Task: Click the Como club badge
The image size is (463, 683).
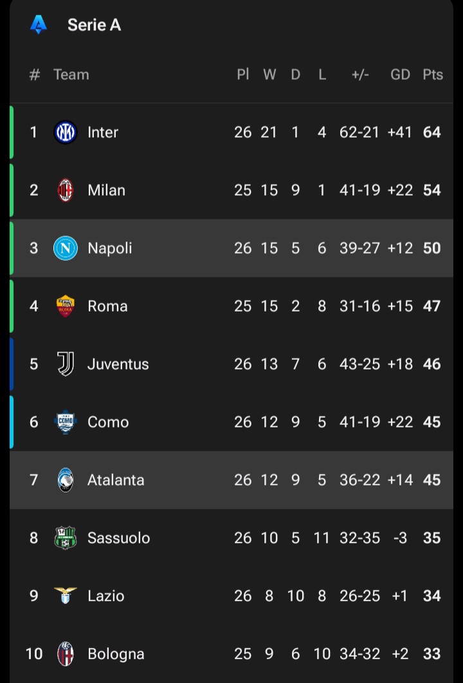Action: (x=66, y=422)
